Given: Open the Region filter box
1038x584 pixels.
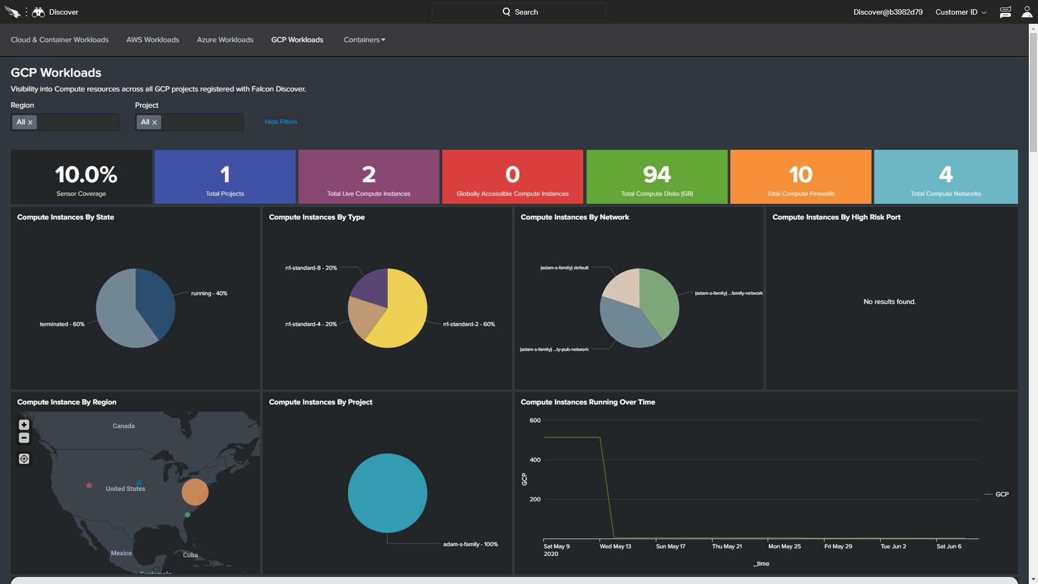Looking at the screenshot, I should click(65, 122).
